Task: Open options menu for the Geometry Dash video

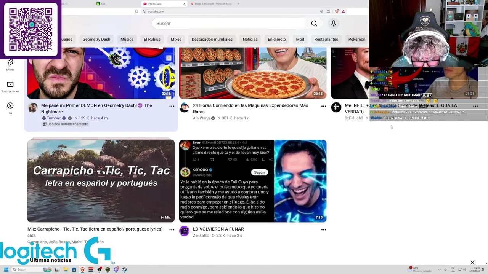Action: 172,106
